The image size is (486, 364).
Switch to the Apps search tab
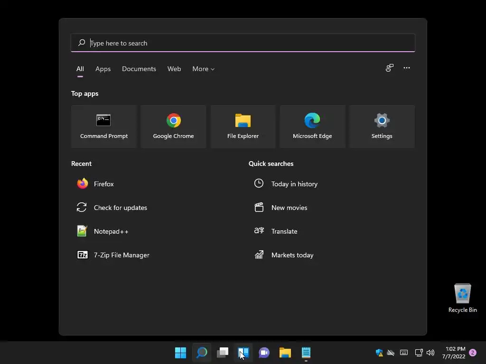[103, 69]
